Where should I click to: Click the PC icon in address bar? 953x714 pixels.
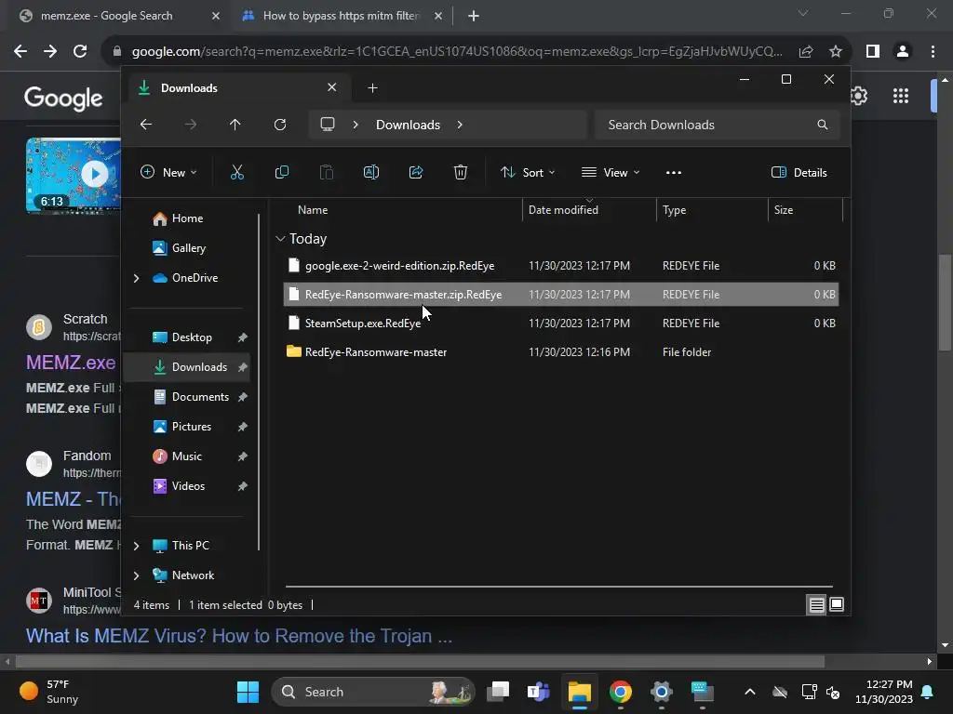[x=328, y=125]
